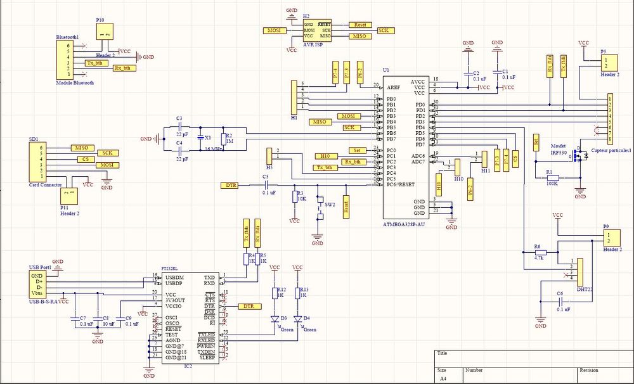
Task: Select the X1 16 MHz crystal symbol
Action: coord(200,138)
